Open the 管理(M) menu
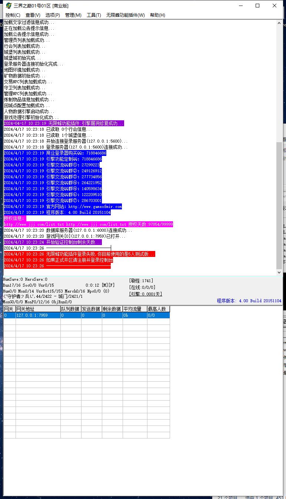 73,15
